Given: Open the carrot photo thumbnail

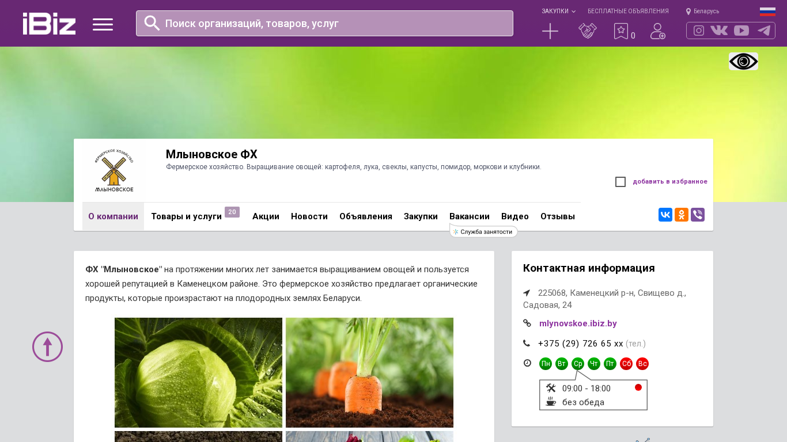Looking at the screenshot, I should pyautogui.click(x=369, y=372).
